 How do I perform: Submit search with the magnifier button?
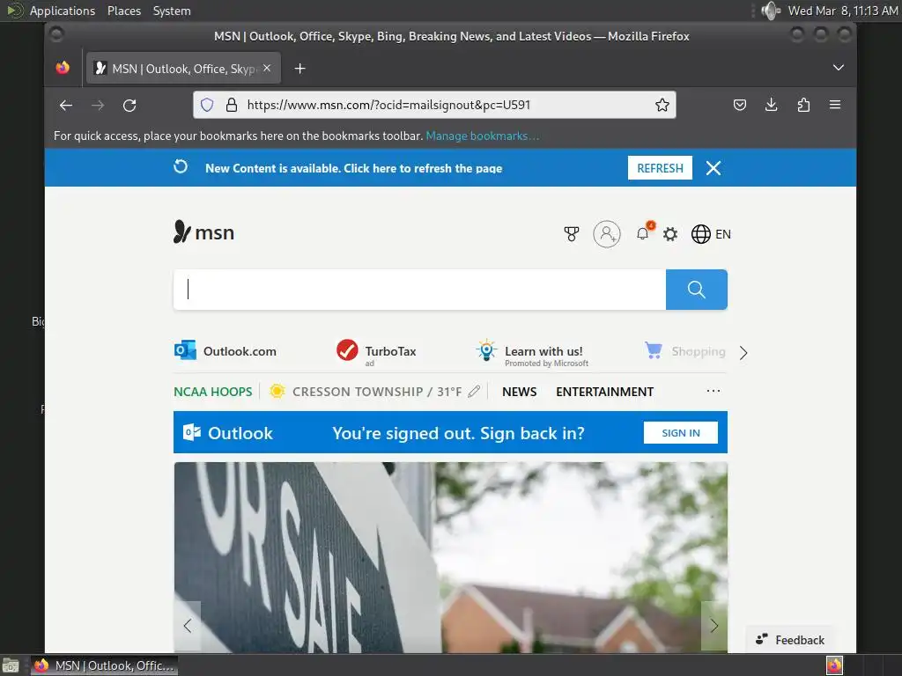[x=696, y=289]
